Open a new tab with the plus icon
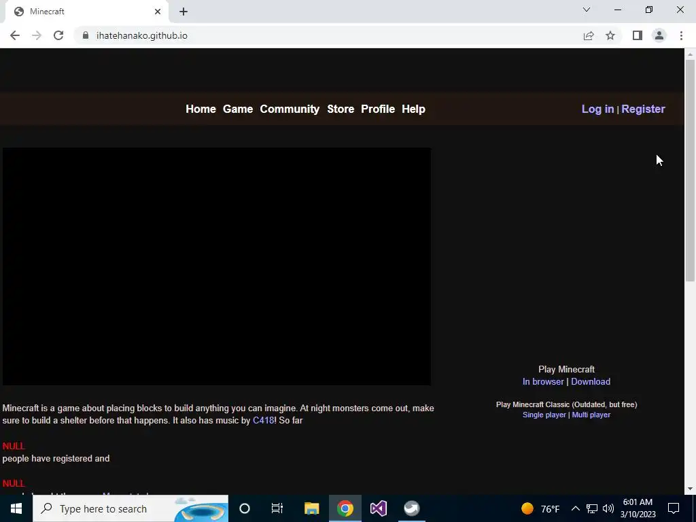Viewport: 696px width, 522px height. (x=184, y=12)
